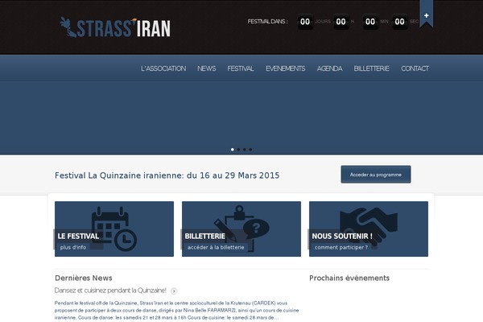Open the plus bookmark ribbon

[x=426, y=14]
